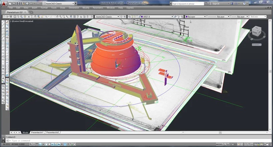Click the new drawing tab icon beside Planetatrium 03

pos(31,12)
